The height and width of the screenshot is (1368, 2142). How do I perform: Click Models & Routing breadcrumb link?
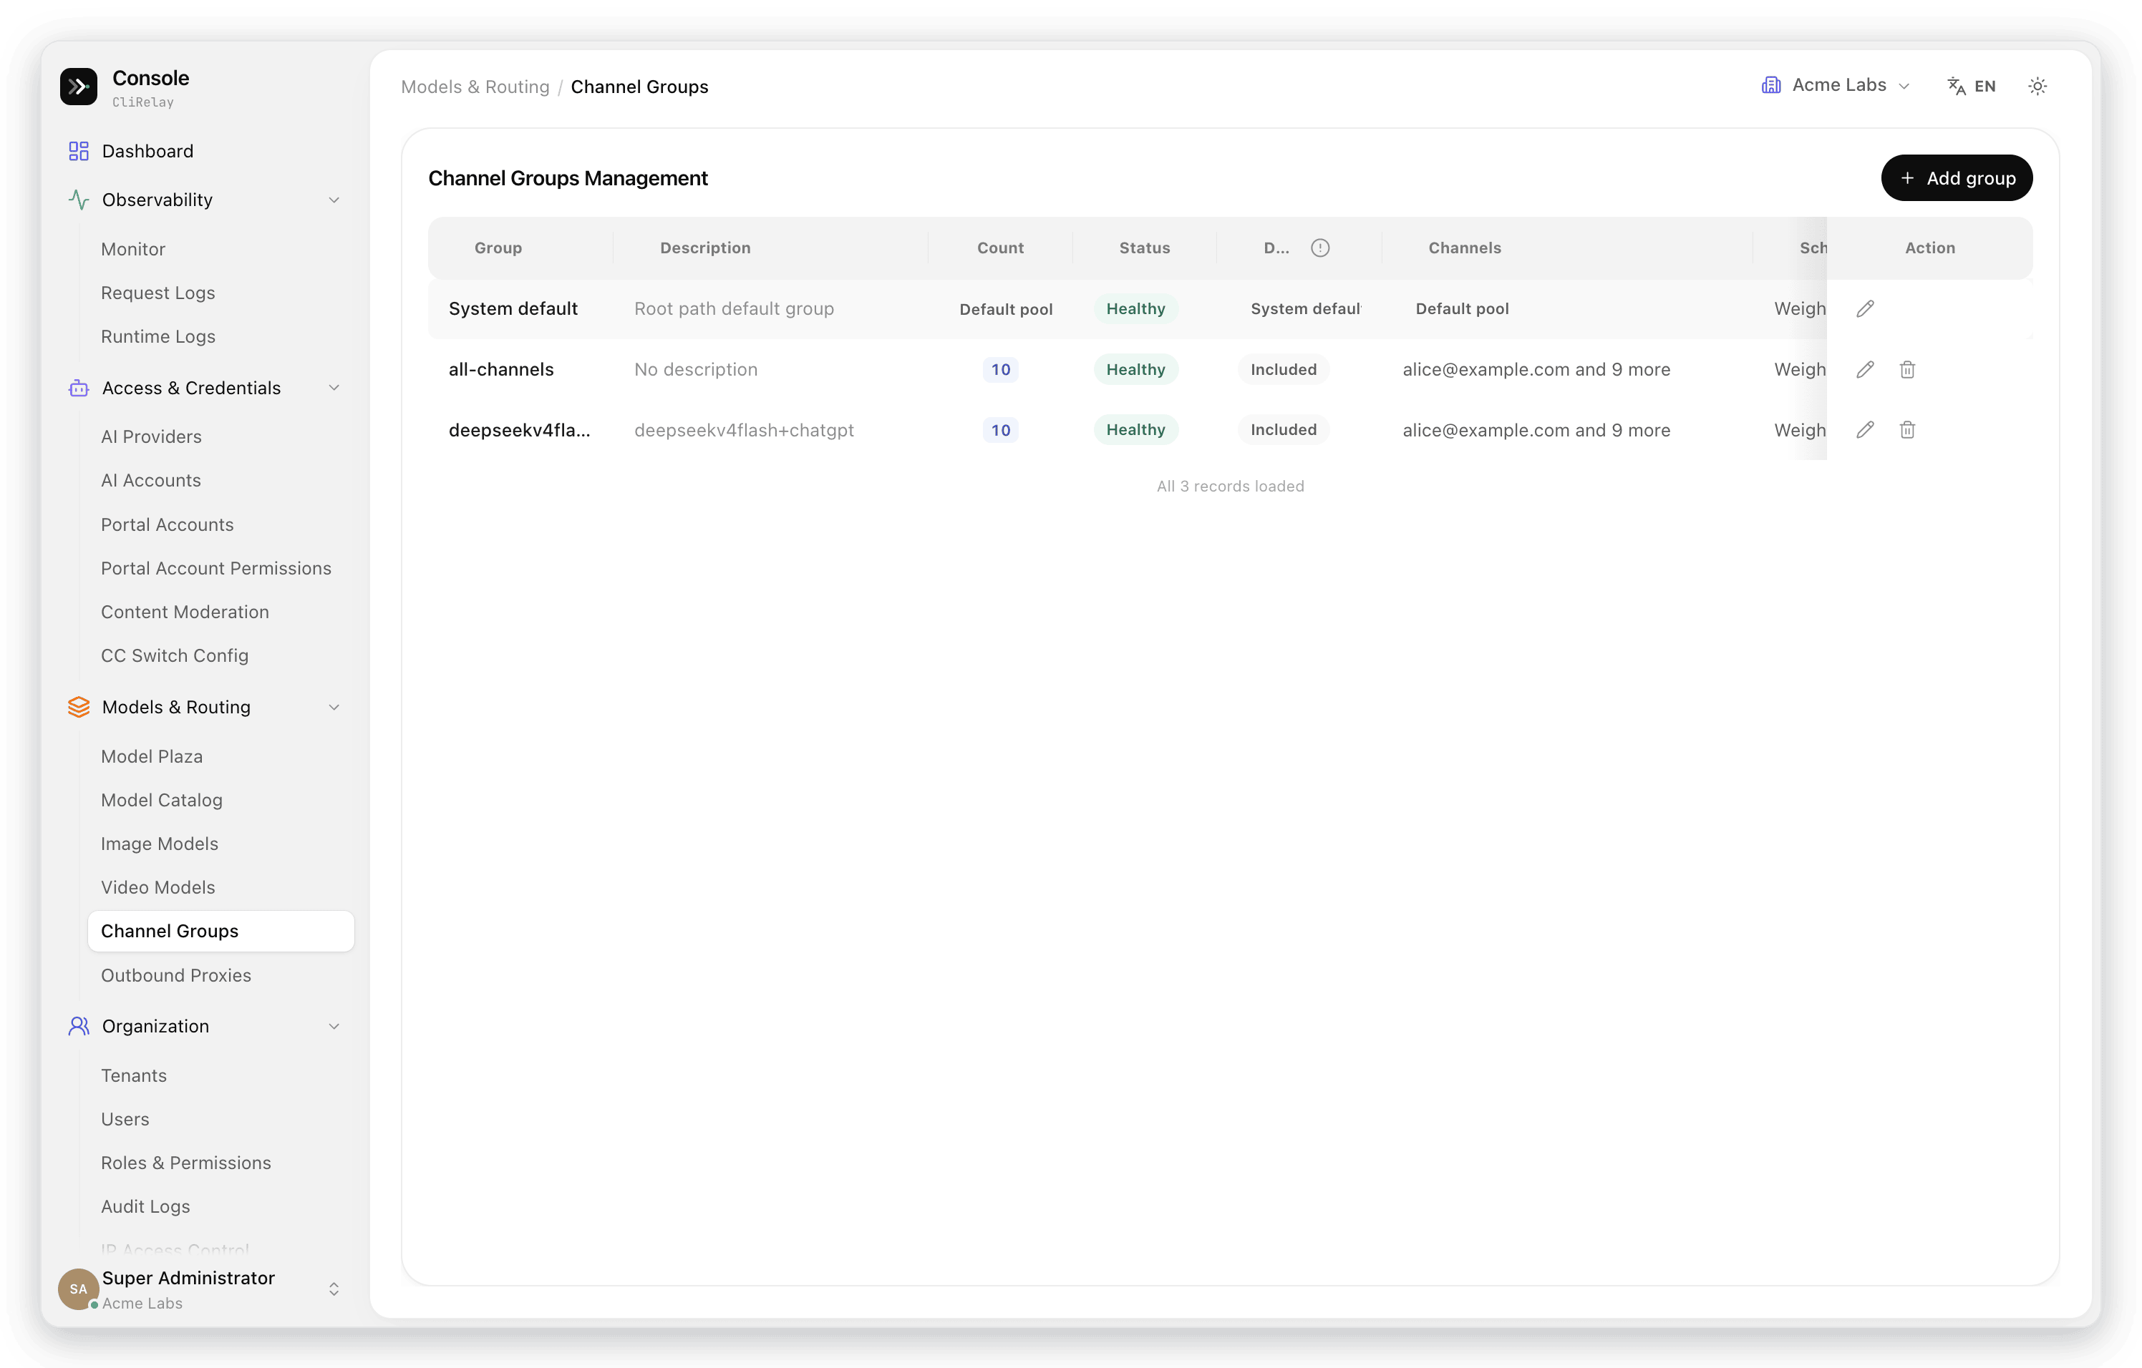475,87
